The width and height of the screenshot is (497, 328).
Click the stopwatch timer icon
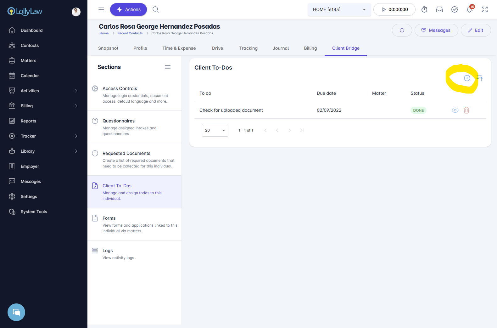point(424,9)
